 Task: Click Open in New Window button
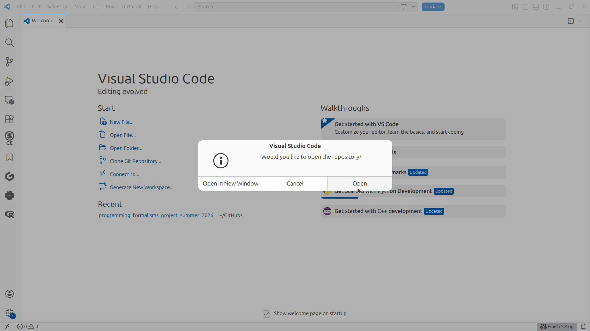230,184
